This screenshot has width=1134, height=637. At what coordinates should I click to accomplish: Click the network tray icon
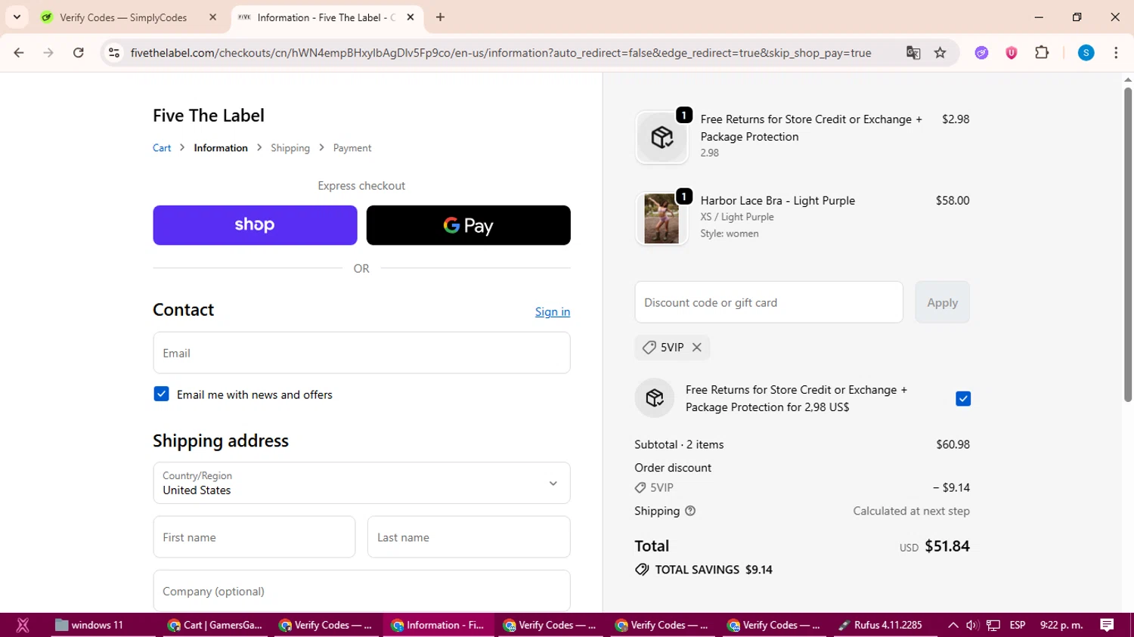993,625
